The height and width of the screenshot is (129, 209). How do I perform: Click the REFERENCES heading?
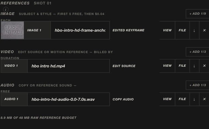15,3
